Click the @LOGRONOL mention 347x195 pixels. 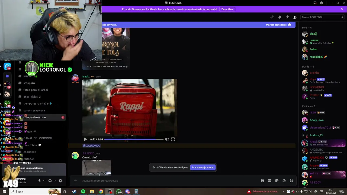pyautogui.click(x=92, y=146)
